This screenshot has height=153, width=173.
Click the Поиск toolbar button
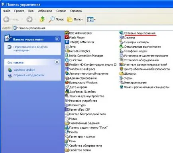(56, 19)
